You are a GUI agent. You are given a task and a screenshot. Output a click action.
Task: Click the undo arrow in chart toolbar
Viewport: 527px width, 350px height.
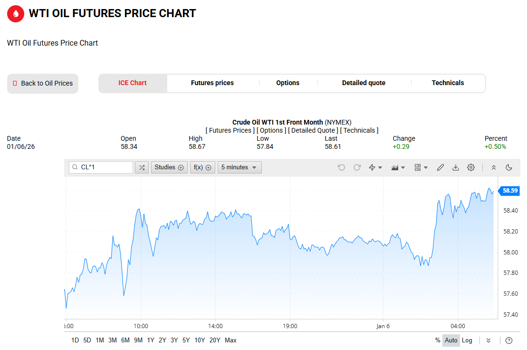(x=341, y=167)
